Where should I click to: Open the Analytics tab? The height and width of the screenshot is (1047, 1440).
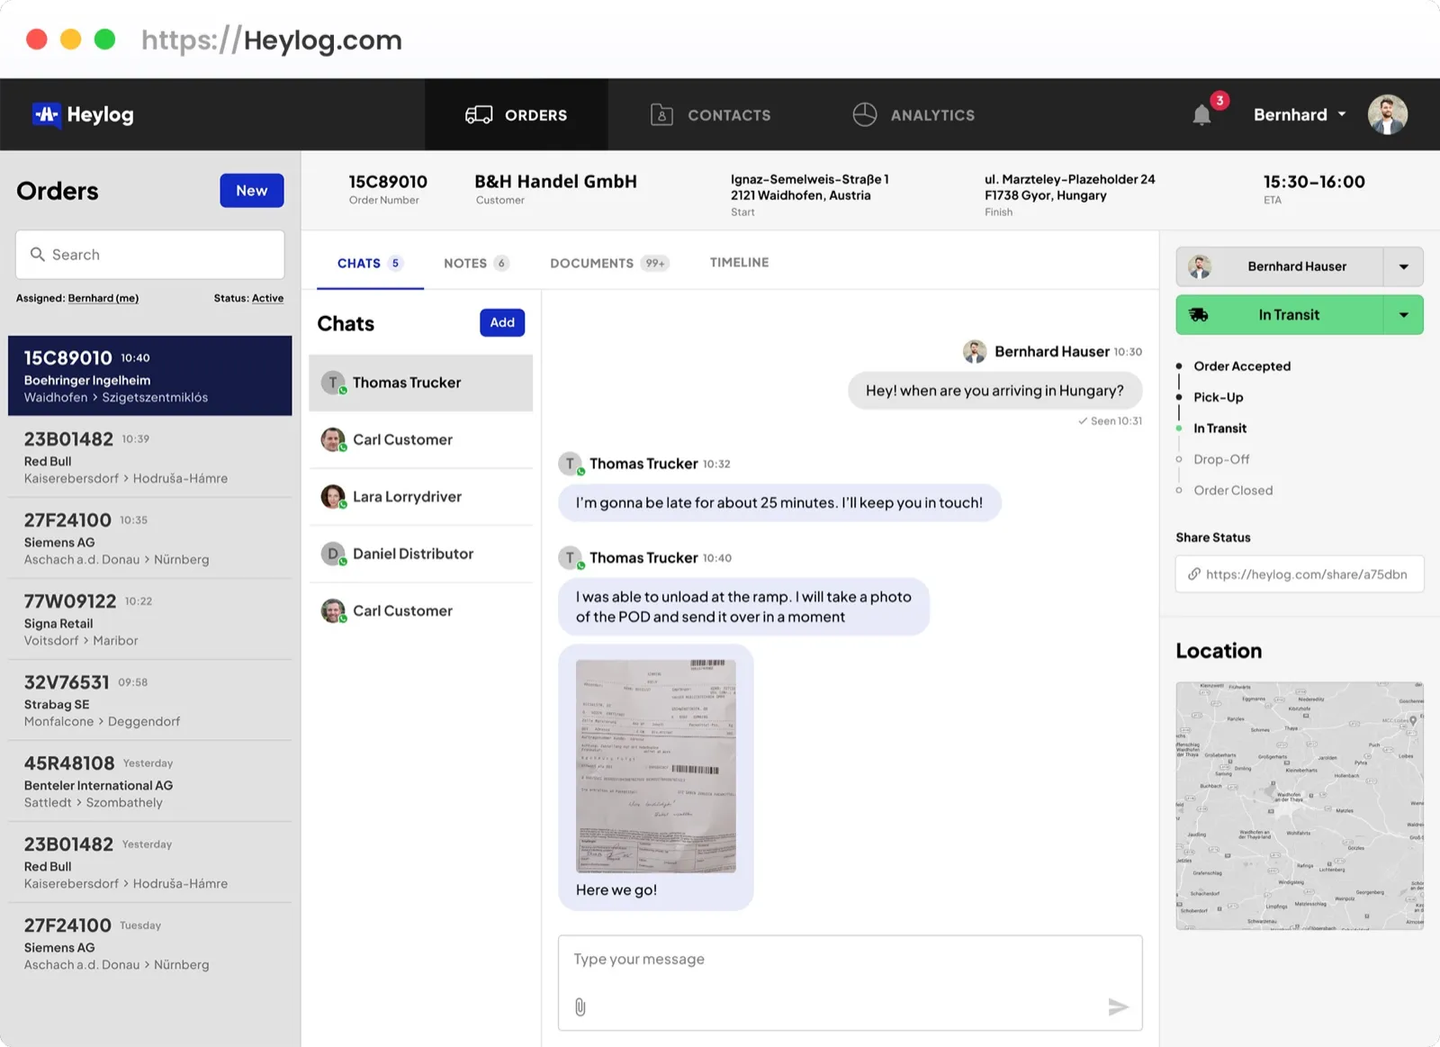click(x=913, y=115)
